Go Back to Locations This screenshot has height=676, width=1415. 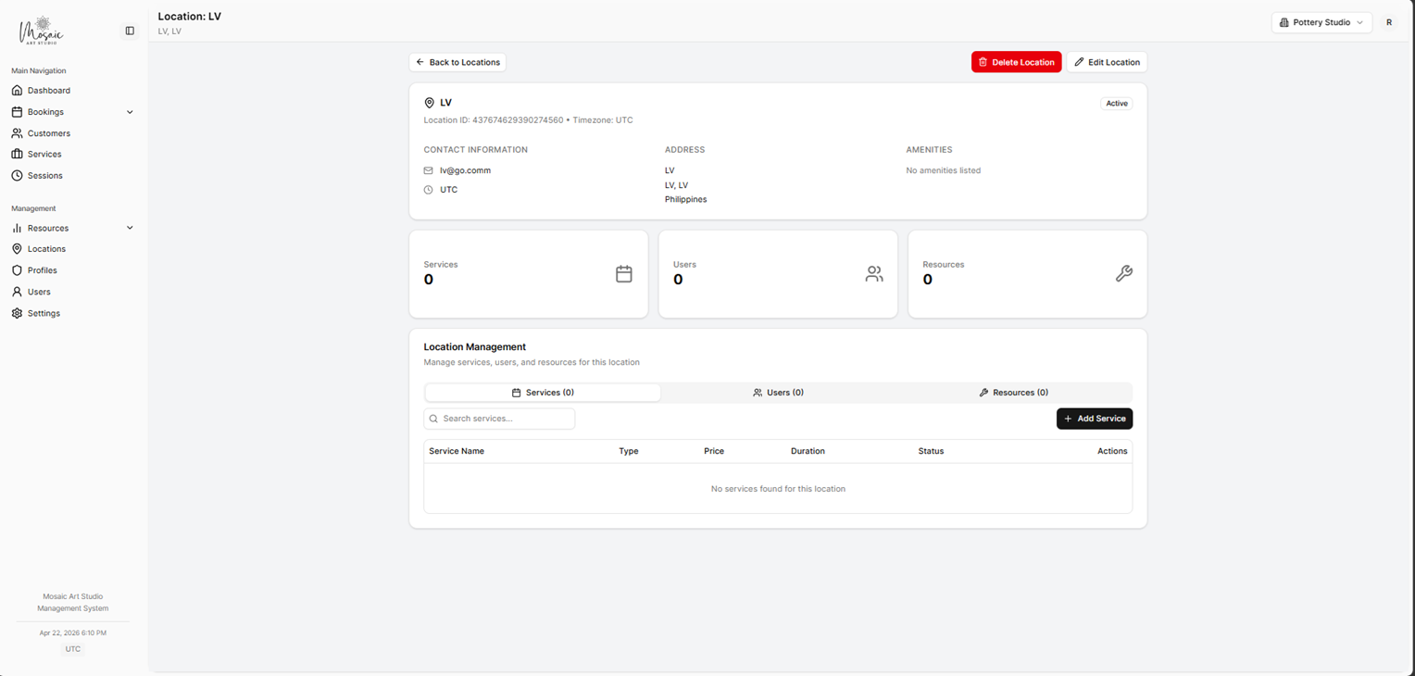coord(457,61)
